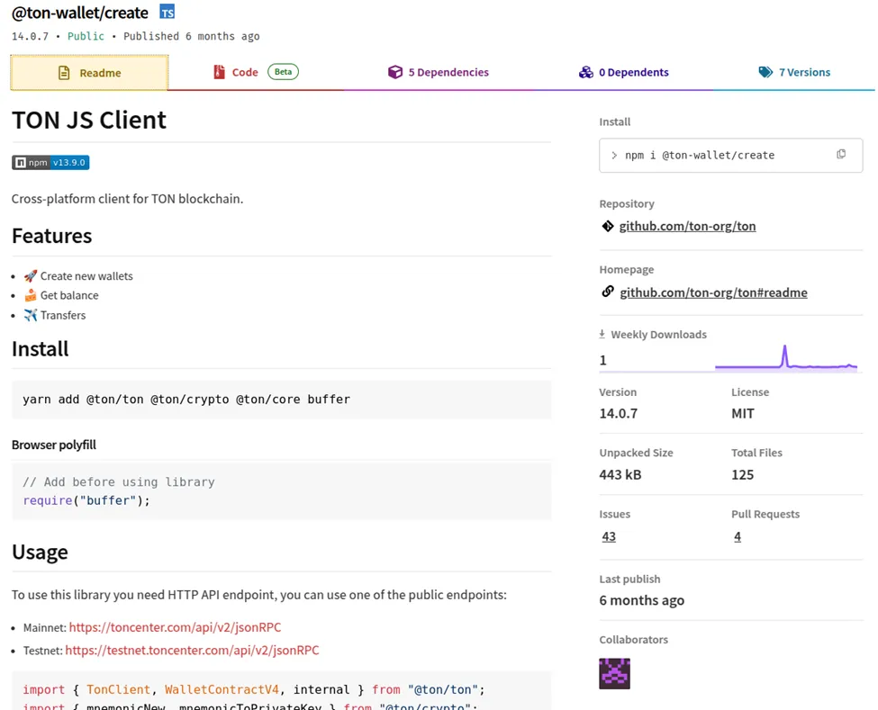View the 43 open issues
The width and height of the screenshot is (878, 710).
609,536
